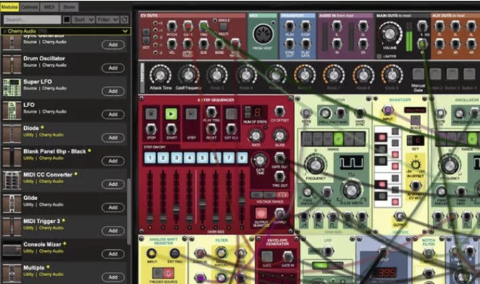Click the Main Outs VOLUME knob
Screen dimensions: 480x284
[389, 34]
